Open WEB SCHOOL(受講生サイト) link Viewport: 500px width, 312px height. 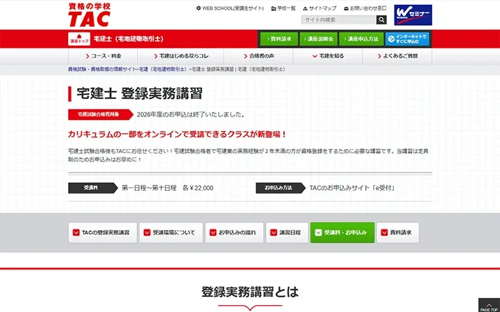pyautogui.click(x=230, y=8)
